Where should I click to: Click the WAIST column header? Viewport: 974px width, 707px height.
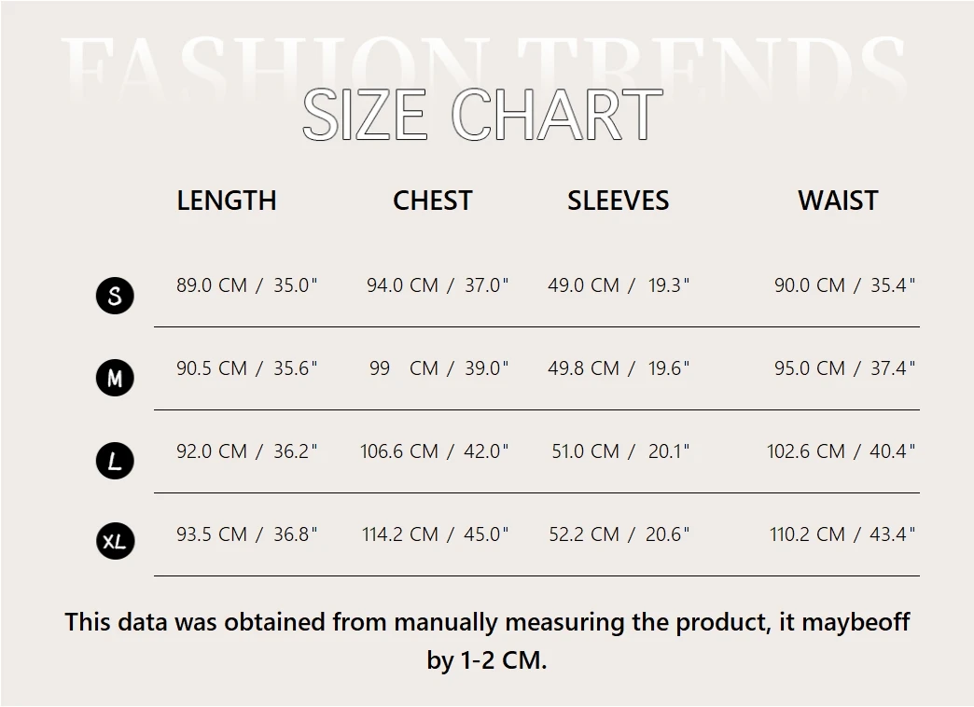(x=838, y=201)
